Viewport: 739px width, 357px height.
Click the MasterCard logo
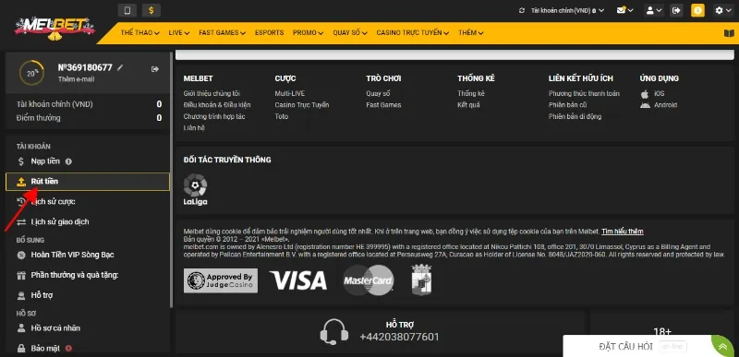pos(369,280)
